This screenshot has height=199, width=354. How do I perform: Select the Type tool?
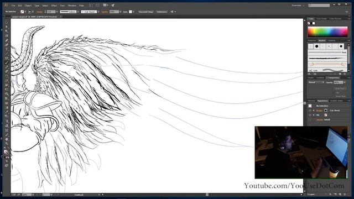click(x=7, y=49)
